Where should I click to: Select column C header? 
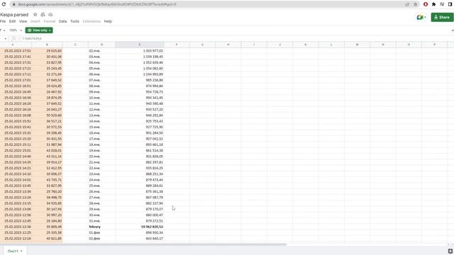click(75, 45)
